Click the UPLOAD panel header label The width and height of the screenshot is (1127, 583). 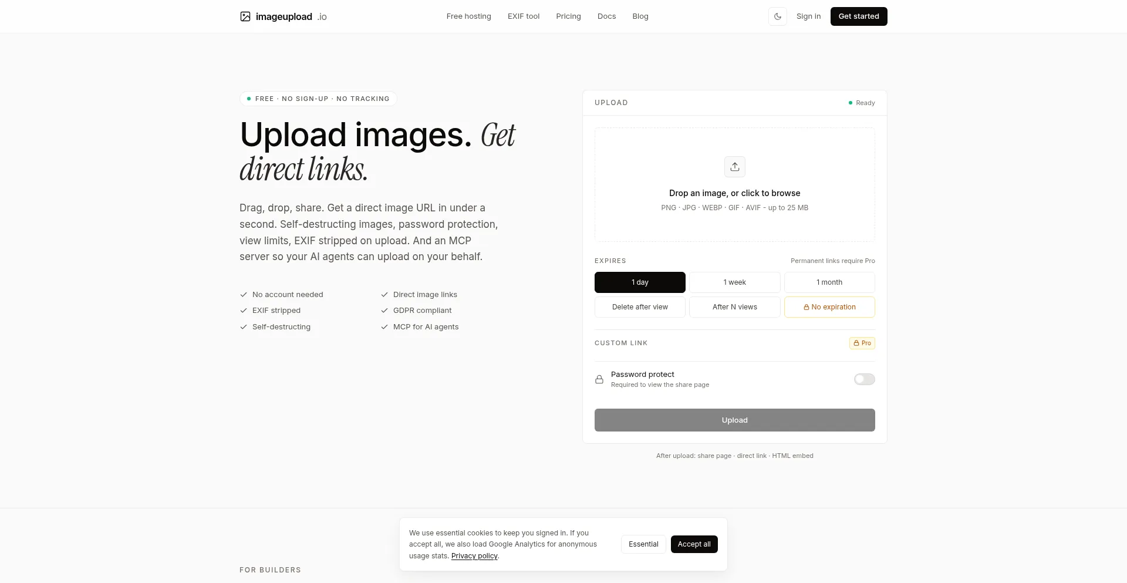[x=611, y=103]
